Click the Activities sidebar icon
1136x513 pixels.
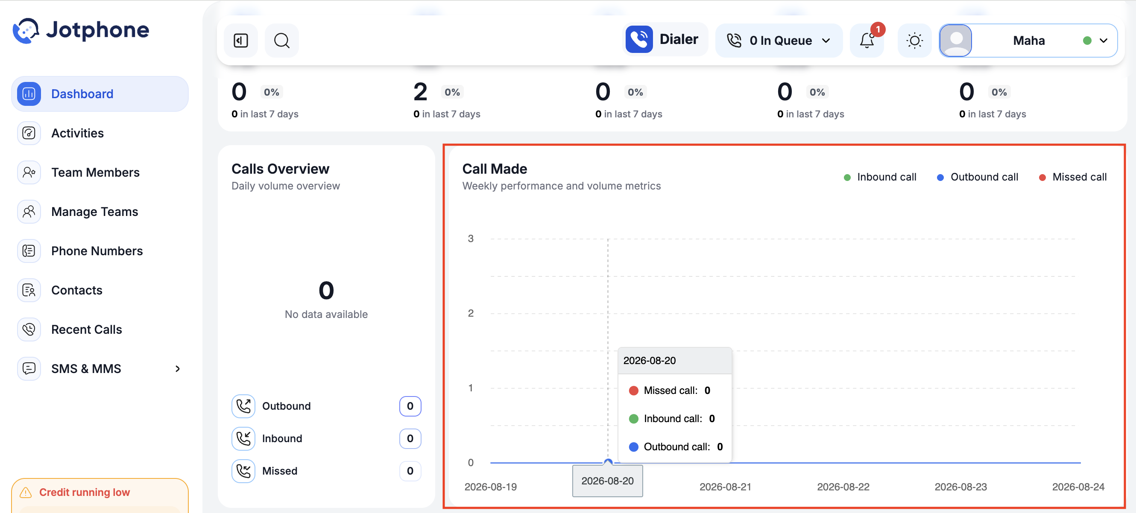[29, 133]
